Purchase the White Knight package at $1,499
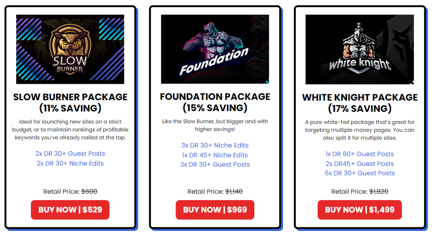The width and height of the screenshot is (432, 235). (x=359, y=210)
